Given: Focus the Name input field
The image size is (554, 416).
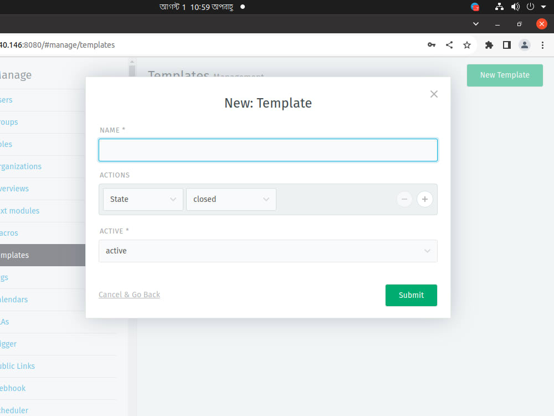Looking at the screenshot, I should pyautogui.click(x=268, y=150).
